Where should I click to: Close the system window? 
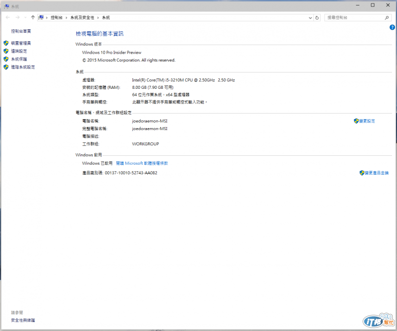coord(388,5)
